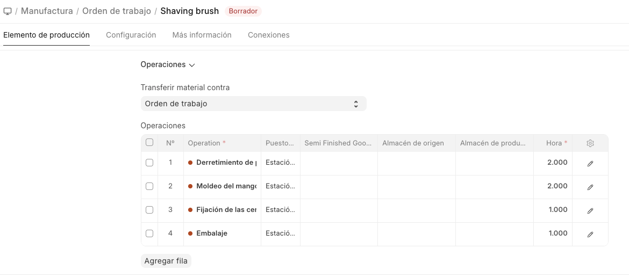The image size is (629, 278).
Task: Open the Más información tab
Action: pos(202,35)
